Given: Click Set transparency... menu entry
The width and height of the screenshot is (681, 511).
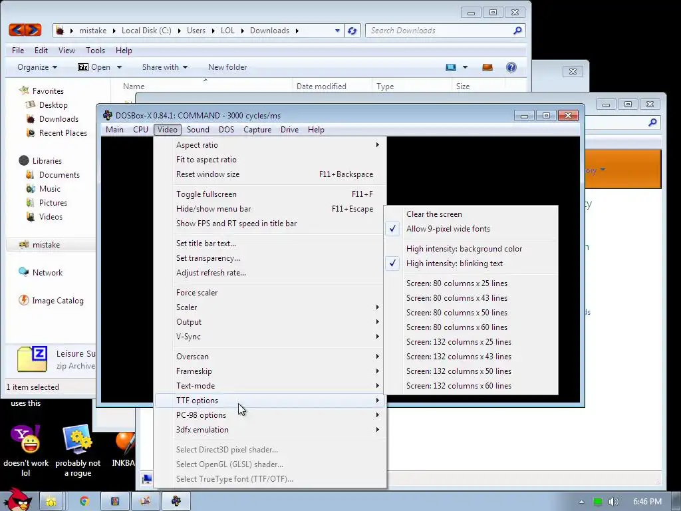Looking at the screenshot, I should pos(270,258).
